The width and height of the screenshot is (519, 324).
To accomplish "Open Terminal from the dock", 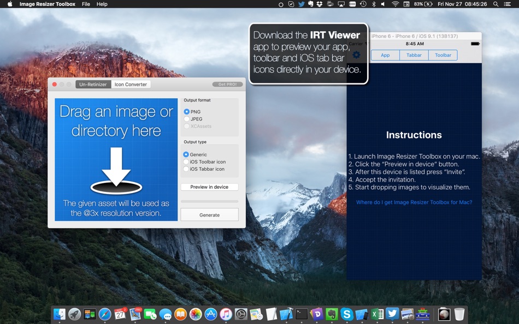I will tap(302, 314).
